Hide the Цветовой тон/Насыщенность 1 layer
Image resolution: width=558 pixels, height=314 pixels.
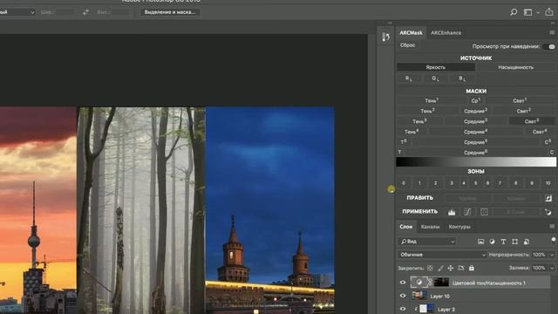403,283
